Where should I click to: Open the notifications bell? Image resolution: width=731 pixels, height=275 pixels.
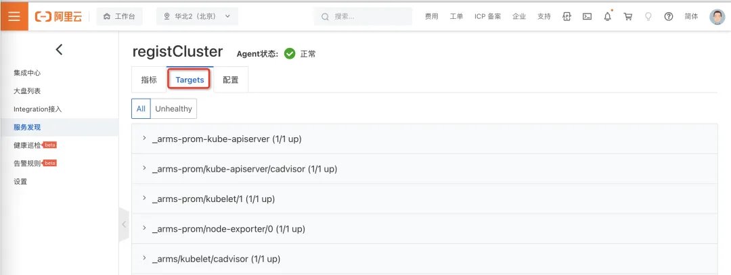[x=607, y=16]
